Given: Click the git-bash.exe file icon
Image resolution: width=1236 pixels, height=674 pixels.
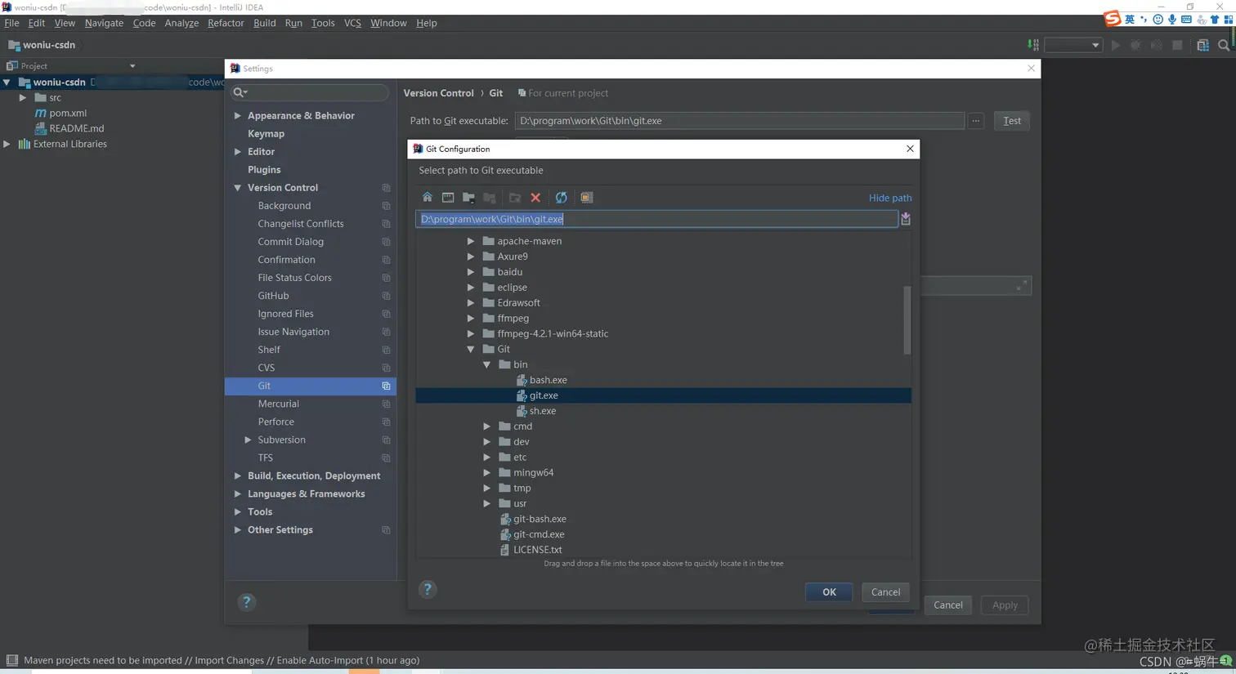Looking at the screenshot, I should coord(505,519).
